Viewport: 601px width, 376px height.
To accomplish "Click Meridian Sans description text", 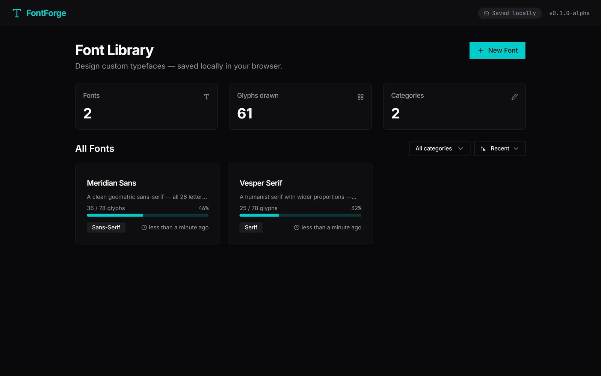I will coord(147,197).
